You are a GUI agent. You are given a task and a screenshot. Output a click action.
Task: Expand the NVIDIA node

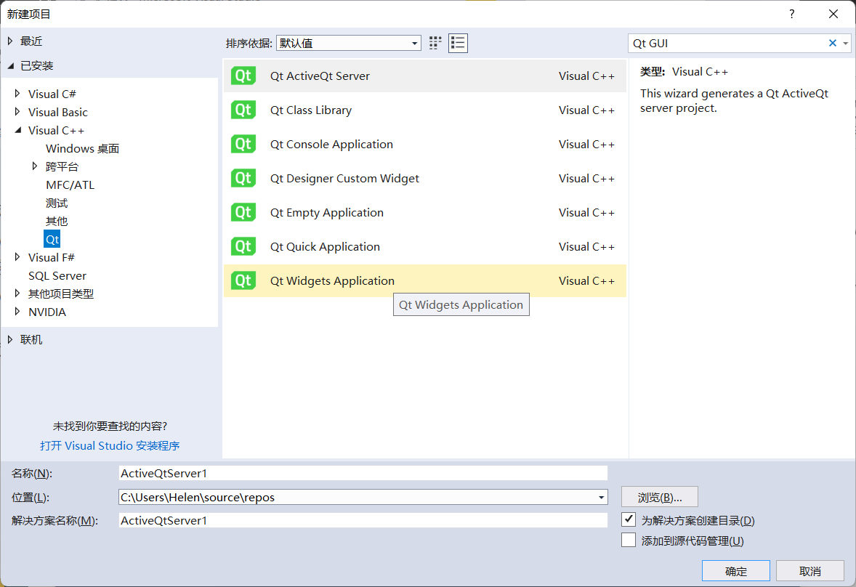tap(17, 312)
